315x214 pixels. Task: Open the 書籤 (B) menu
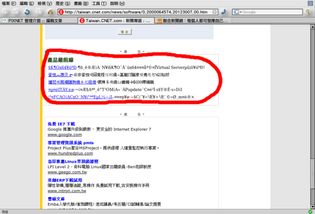coord(81,4)
